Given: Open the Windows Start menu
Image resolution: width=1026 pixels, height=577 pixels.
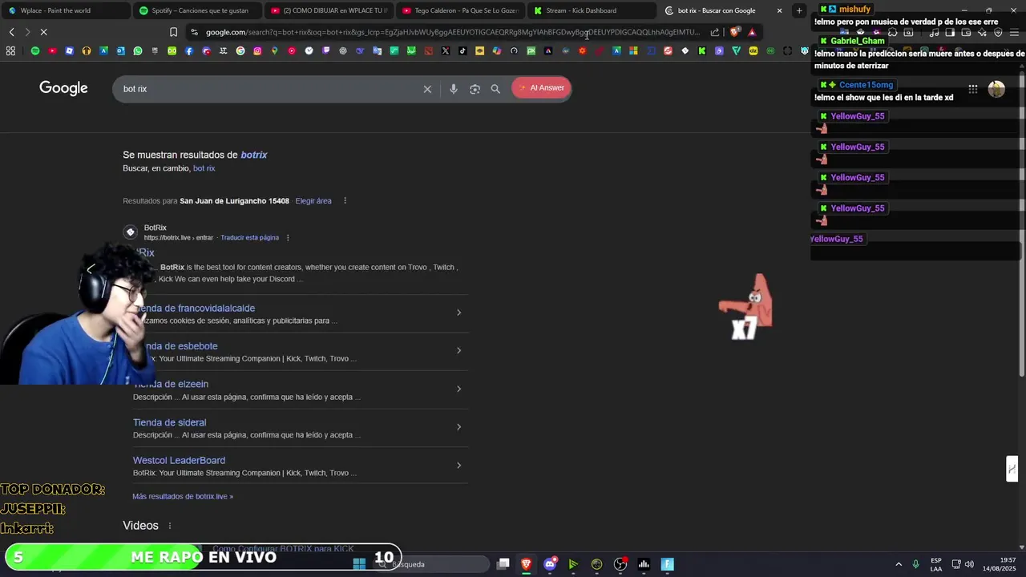Looking at the screenshot, I should pos(359,564).
